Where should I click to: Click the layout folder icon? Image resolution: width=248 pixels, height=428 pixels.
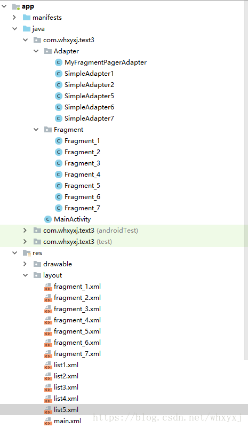(37, 275)
